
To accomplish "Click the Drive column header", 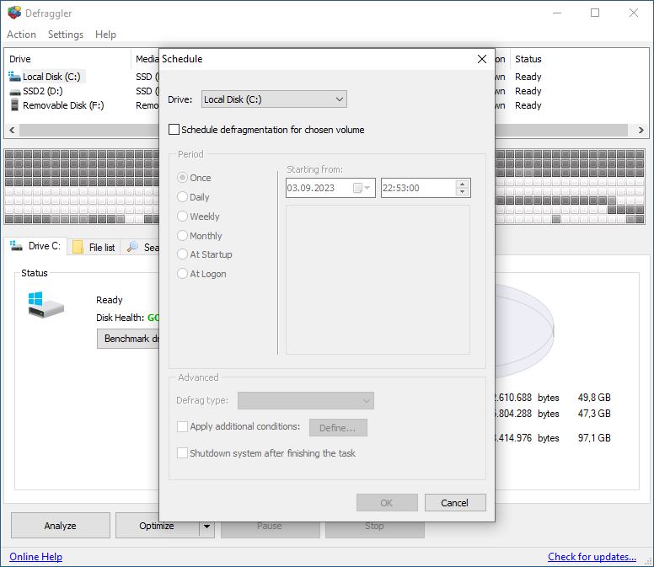I will coord(69,59).
